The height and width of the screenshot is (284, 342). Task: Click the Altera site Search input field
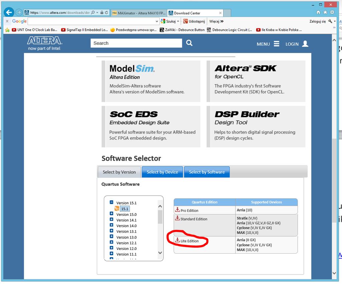click(136, 43)
